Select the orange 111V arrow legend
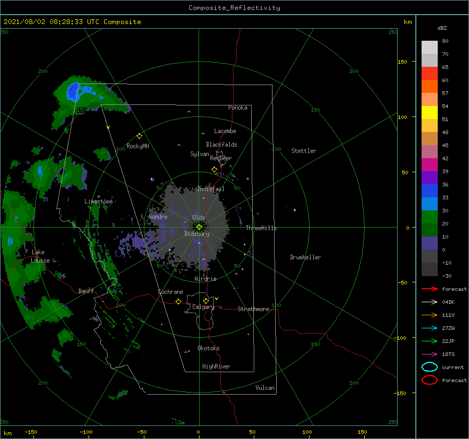Image resolution: width=469 pixels, height=439 pixels. click(429, 315)
